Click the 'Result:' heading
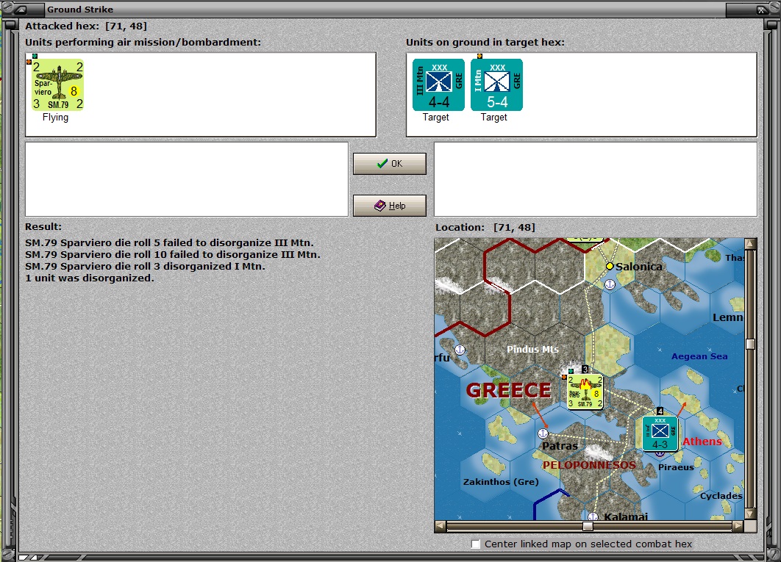 [43, 226]
